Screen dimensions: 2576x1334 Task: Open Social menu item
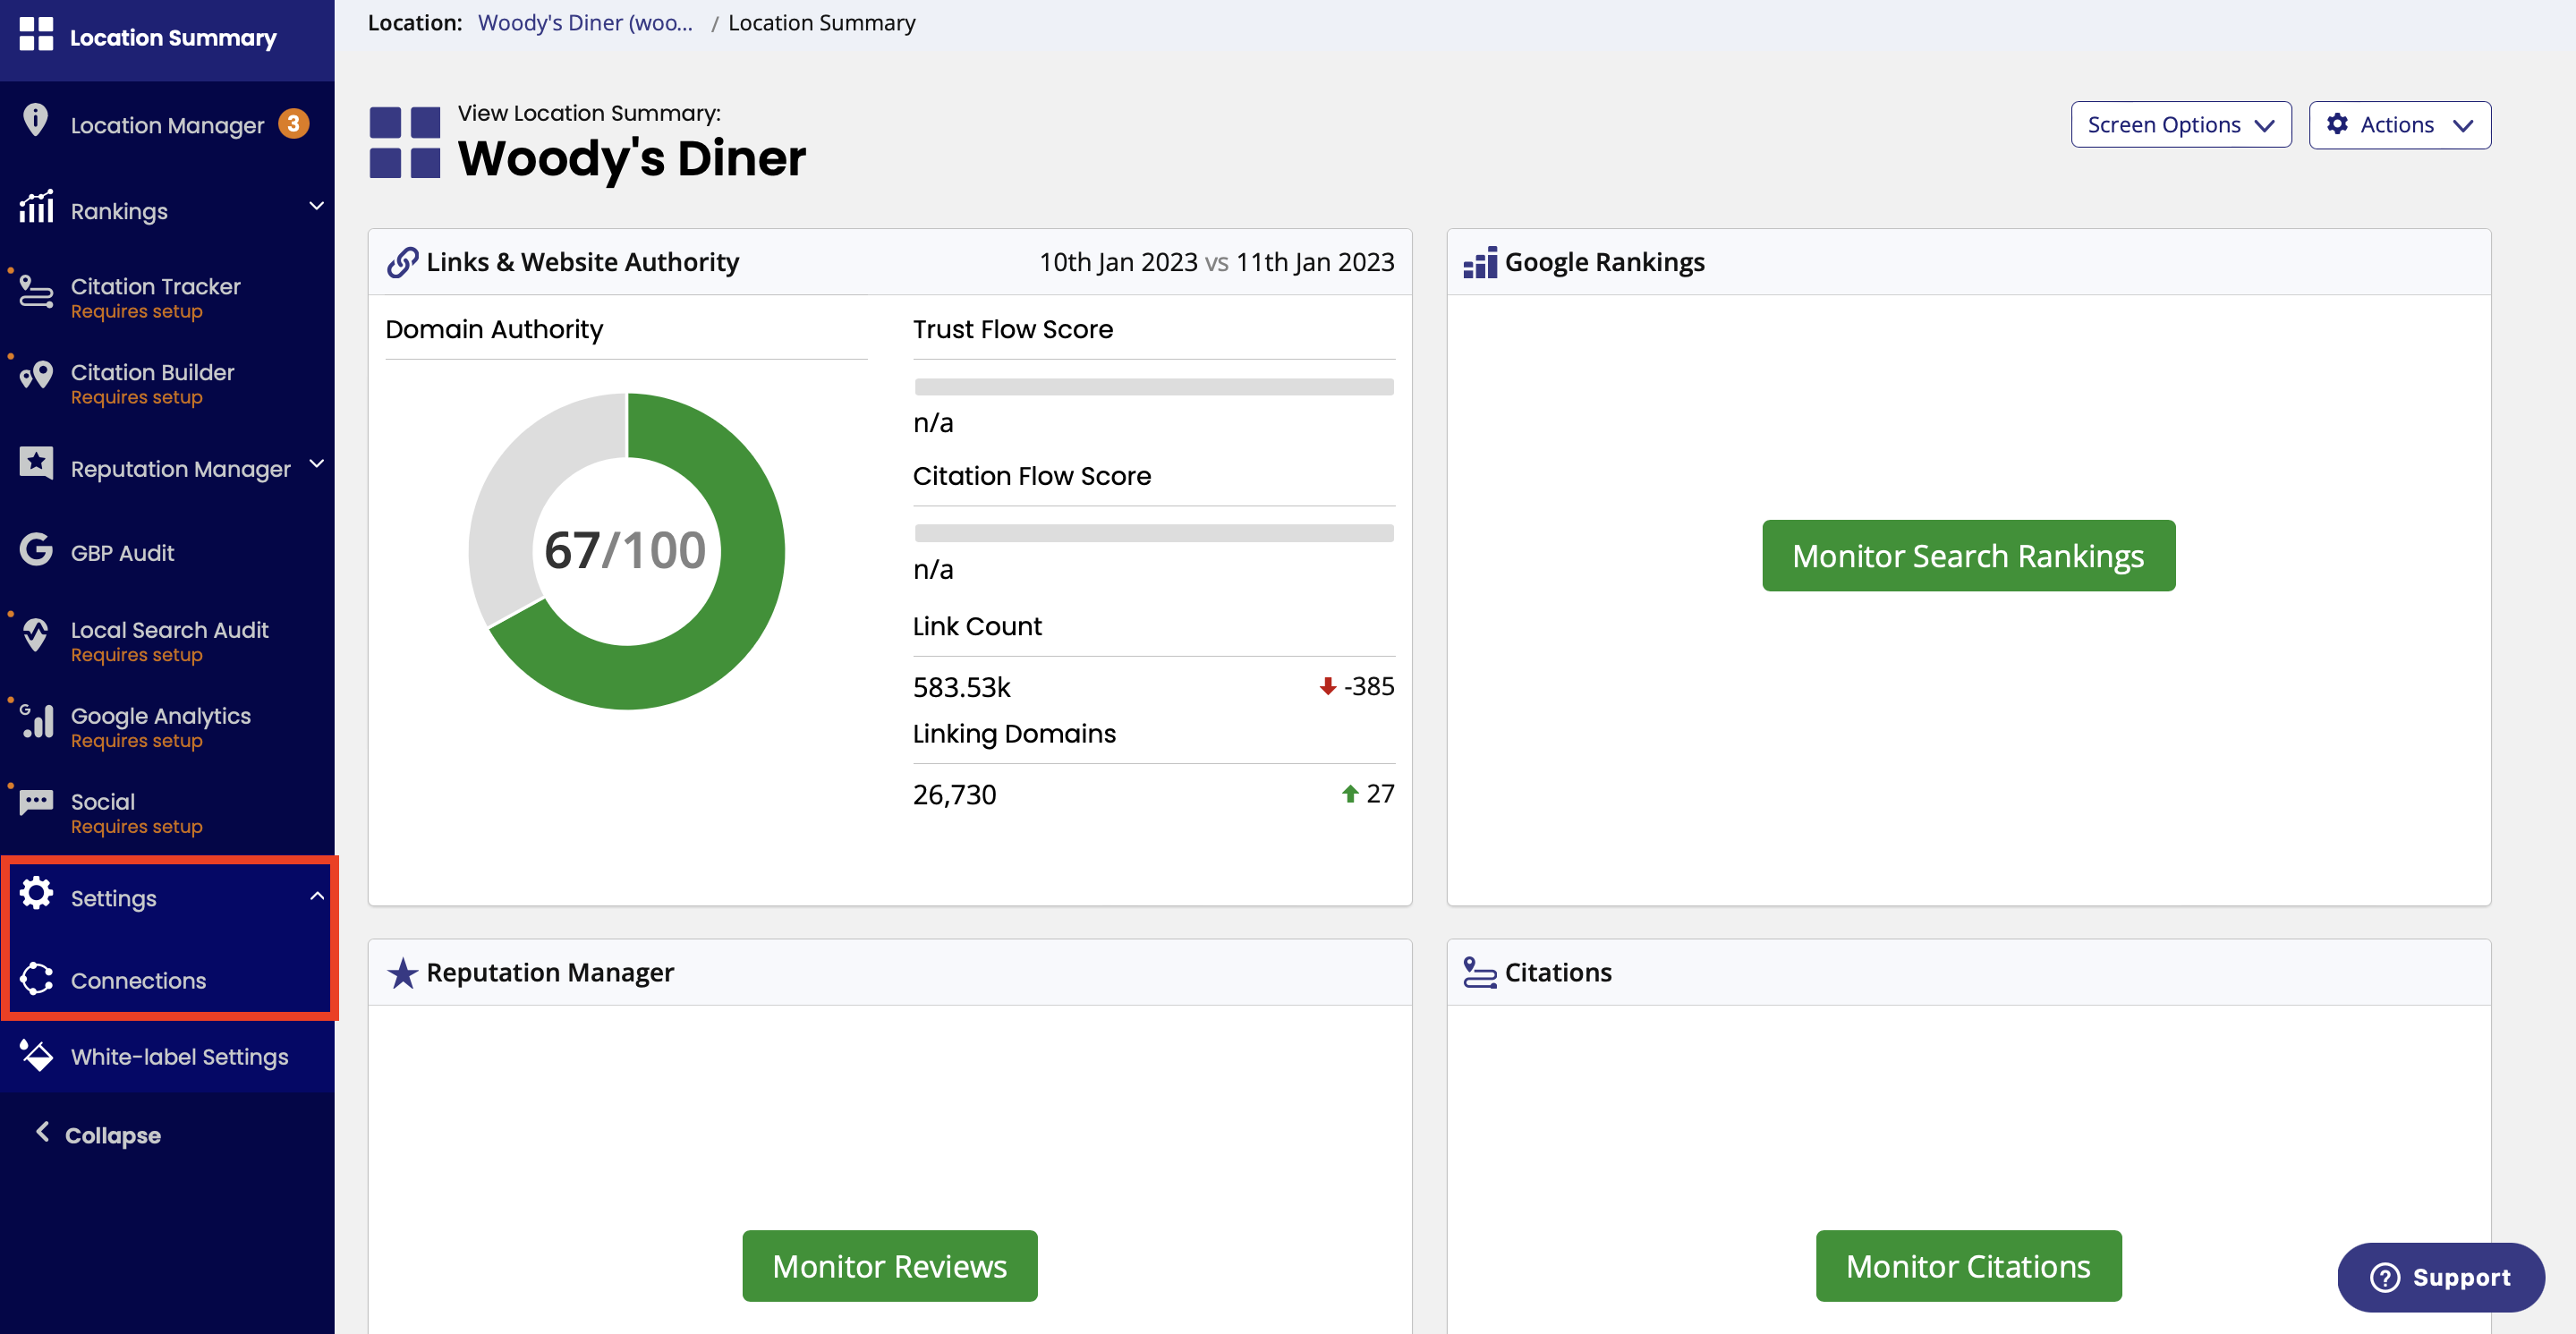pos(167,812)
